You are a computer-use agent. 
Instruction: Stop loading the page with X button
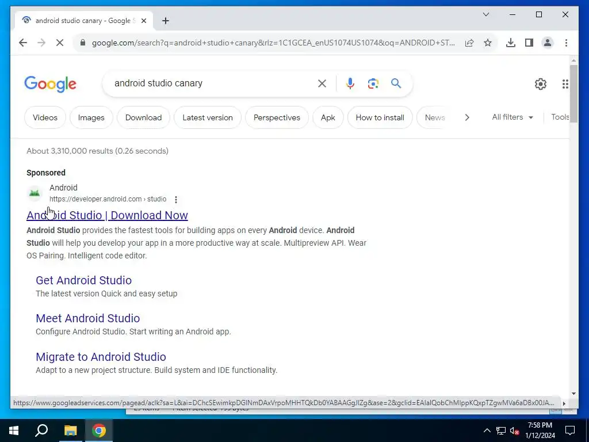click(60, 43)
